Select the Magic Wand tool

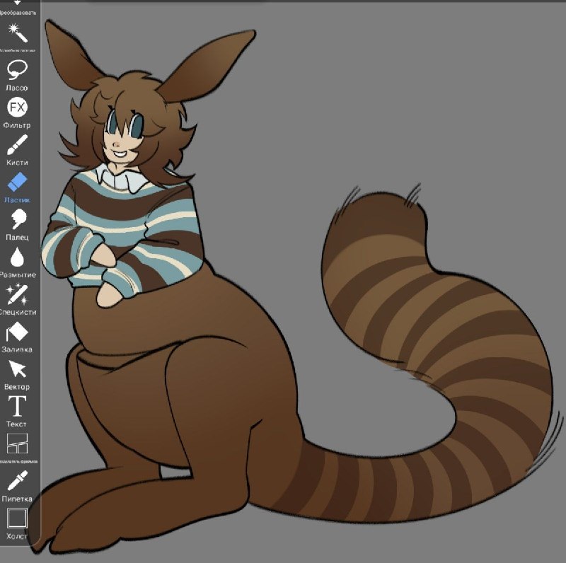point(17,33)
